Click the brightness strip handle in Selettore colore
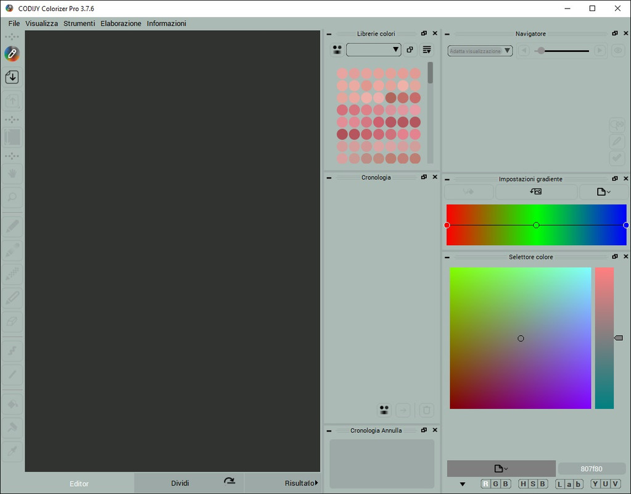 pyautogui.click(x=619, y=338)
